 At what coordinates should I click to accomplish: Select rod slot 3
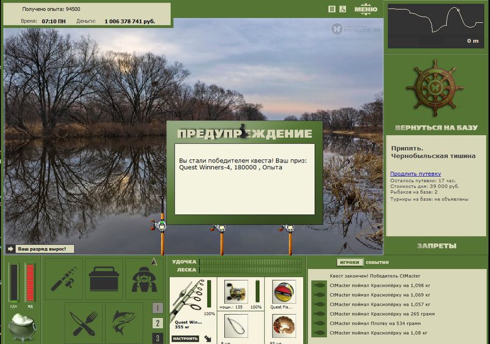pyautogui.click(x=157, y=338)
